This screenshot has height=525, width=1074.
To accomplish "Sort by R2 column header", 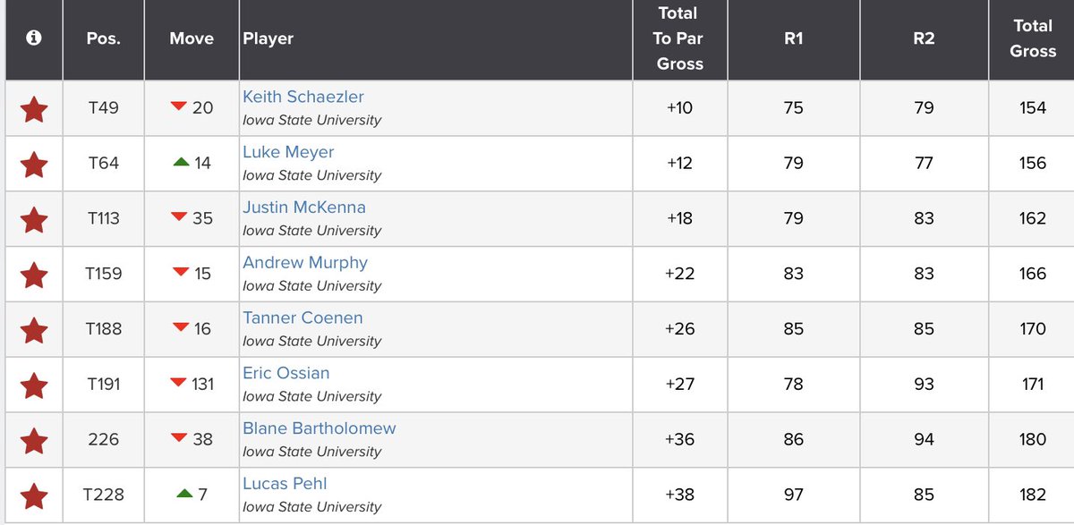I will [925, 39].
